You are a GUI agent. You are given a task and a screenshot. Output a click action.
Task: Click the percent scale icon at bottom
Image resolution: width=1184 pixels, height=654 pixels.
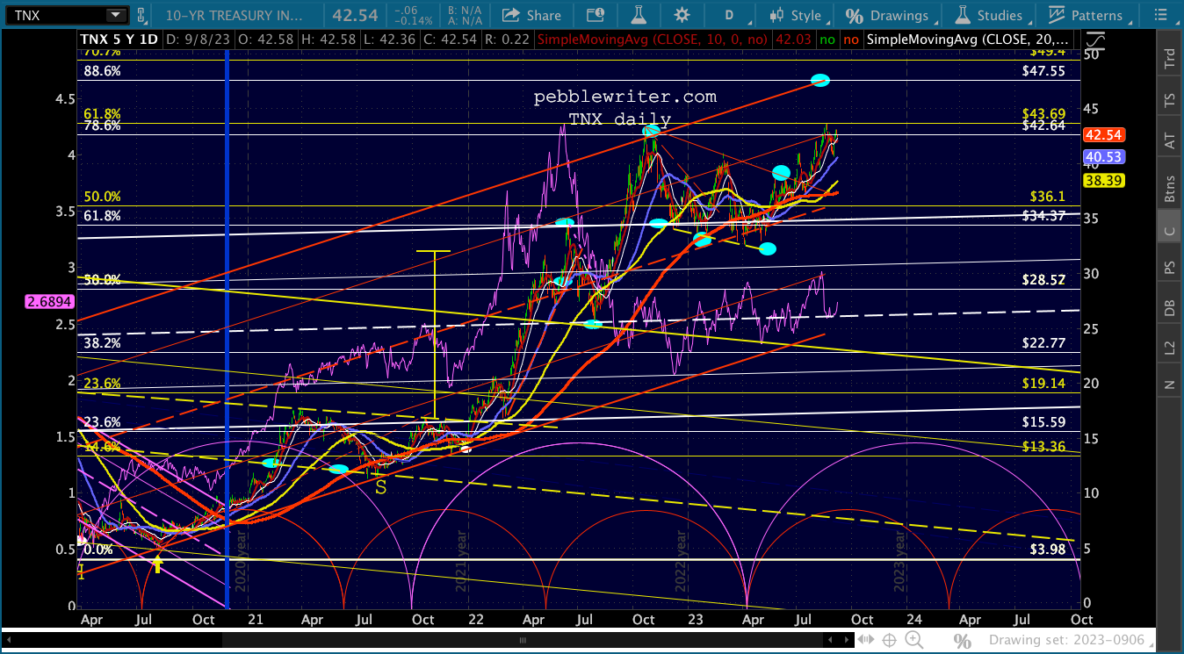[962, 640]
